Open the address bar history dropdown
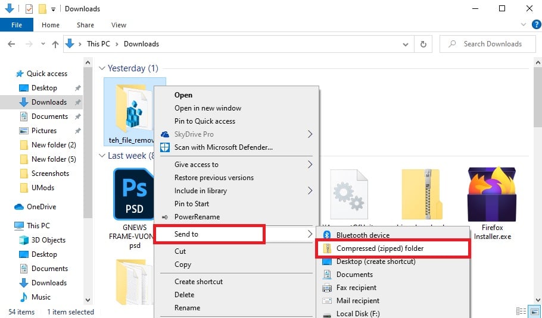Image resolution: width=542 pixels, height=318 pixels. coord(406,44)
